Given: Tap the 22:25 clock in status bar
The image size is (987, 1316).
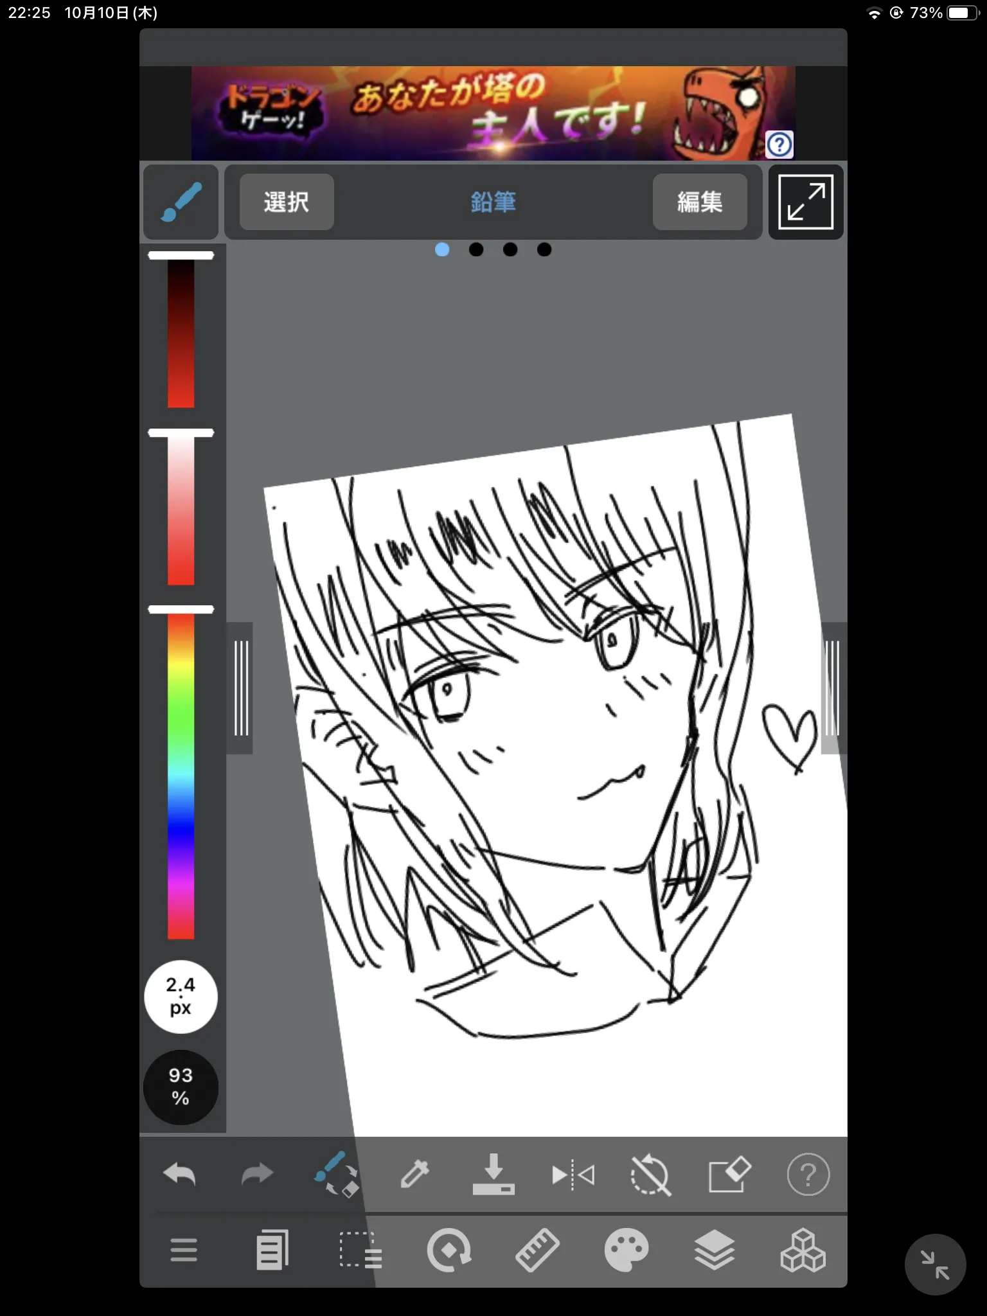Looking at the screenshot, I should (29, 13).
